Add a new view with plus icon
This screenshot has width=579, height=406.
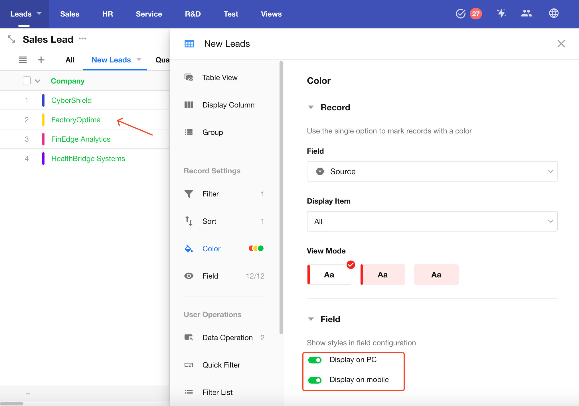click(41, 60)
